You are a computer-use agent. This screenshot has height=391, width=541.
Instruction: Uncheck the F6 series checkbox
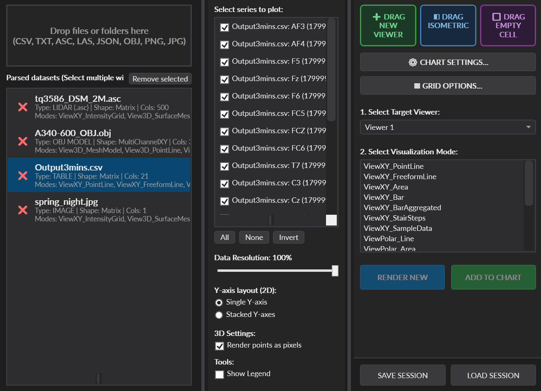[225, 97]
